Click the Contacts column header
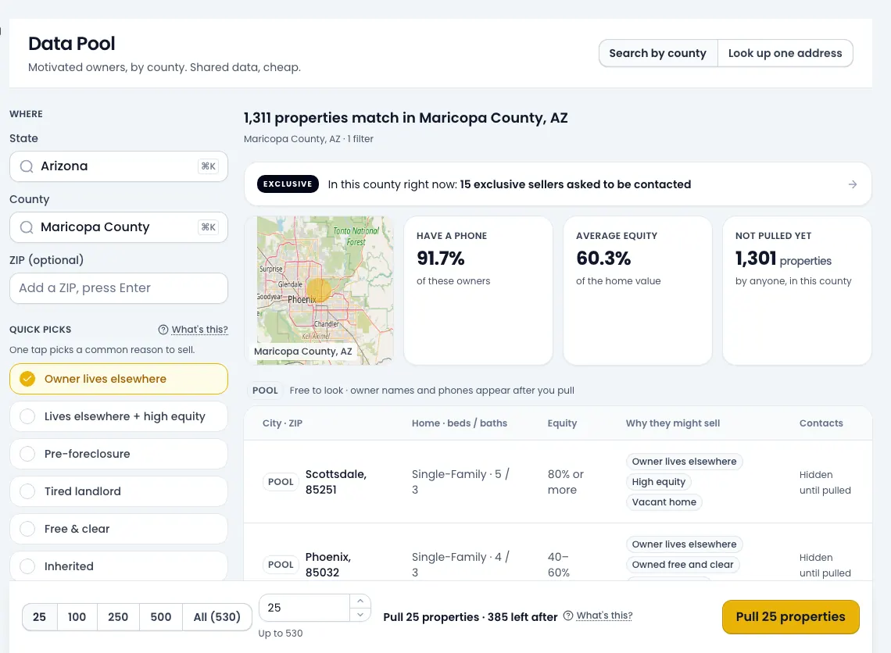891x653 pixels. point(821,423)
